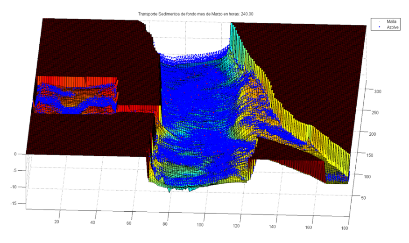The width and height of the screenshot is (409, 243).
Task: Click the z-axis tick label -15
Action: 15,203
